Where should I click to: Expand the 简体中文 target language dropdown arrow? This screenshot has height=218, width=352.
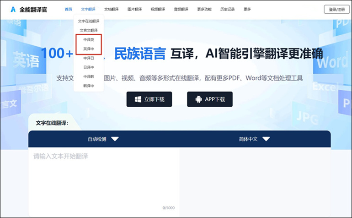[x=266, y=139]
